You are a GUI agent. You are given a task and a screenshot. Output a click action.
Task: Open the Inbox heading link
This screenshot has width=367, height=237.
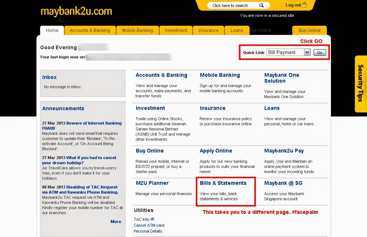(49, 77)
